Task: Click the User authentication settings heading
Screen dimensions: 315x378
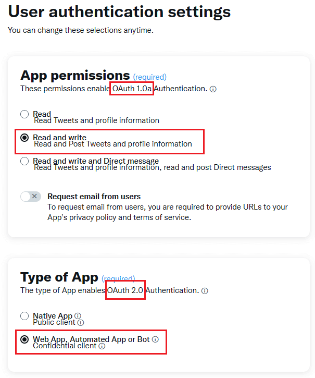Action: pyautogui.click(x=119, y=11)
